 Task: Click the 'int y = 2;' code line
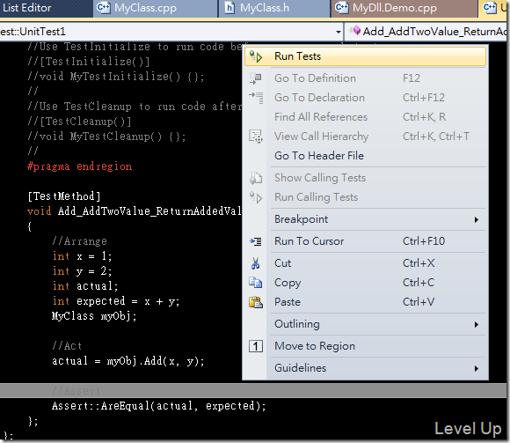click(83, 271)
